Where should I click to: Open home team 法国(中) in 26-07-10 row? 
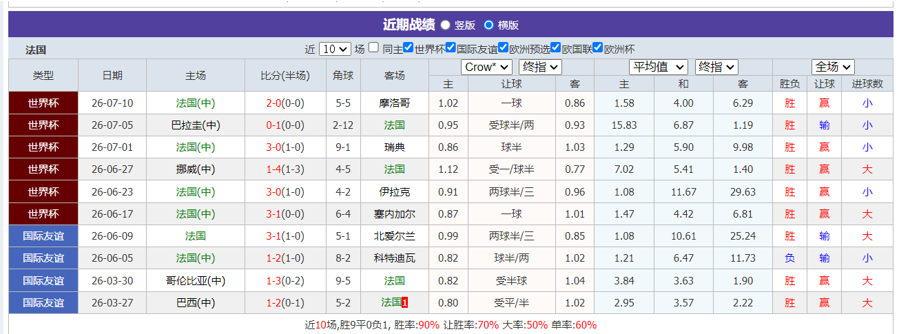[196, 103]
